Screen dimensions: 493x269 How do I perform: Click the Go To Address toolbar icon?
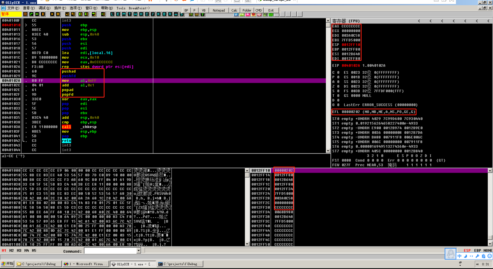(x=103, y=14)
